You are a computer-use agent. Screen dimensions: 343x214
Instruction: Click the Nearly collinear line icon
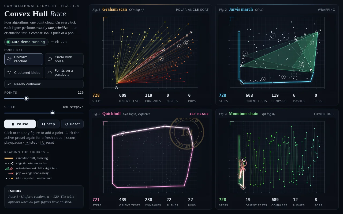click(x=9, y=84)
